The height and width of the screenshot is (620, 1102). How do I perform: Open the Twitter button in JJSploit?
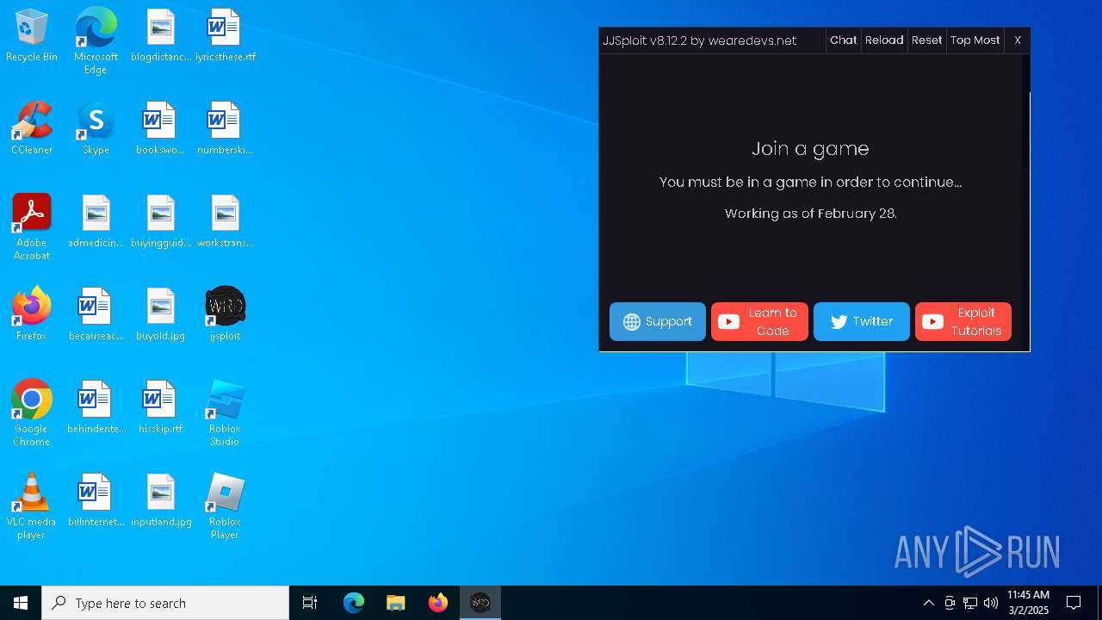[x=861, y=321]
